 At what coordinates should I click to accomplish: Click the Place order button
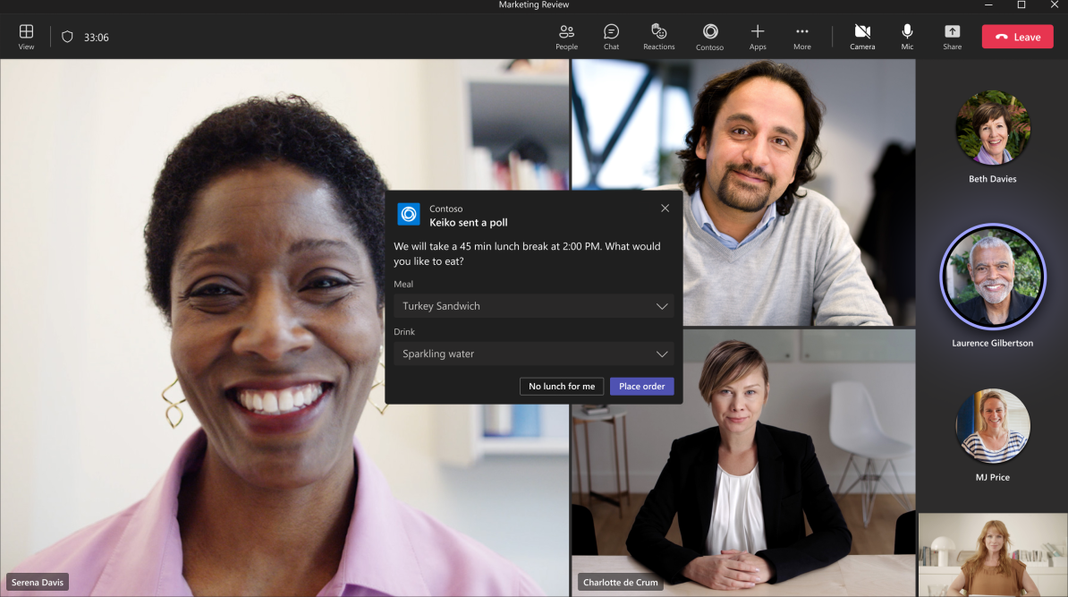click(x=641, y=387)
